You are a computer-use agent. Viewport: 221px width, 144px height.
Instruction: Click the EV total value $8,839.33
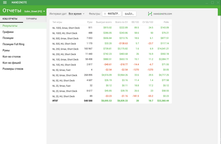coord(122,101)
